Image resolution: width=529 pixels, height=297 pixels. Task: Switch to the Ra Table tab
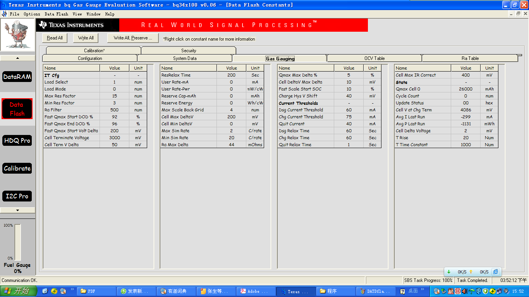point(470,58)
